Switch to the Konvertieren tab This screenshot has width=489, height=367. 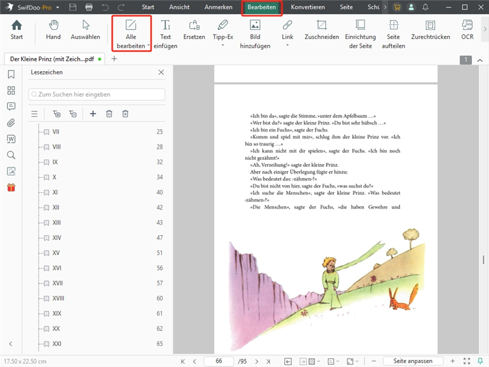308,7
